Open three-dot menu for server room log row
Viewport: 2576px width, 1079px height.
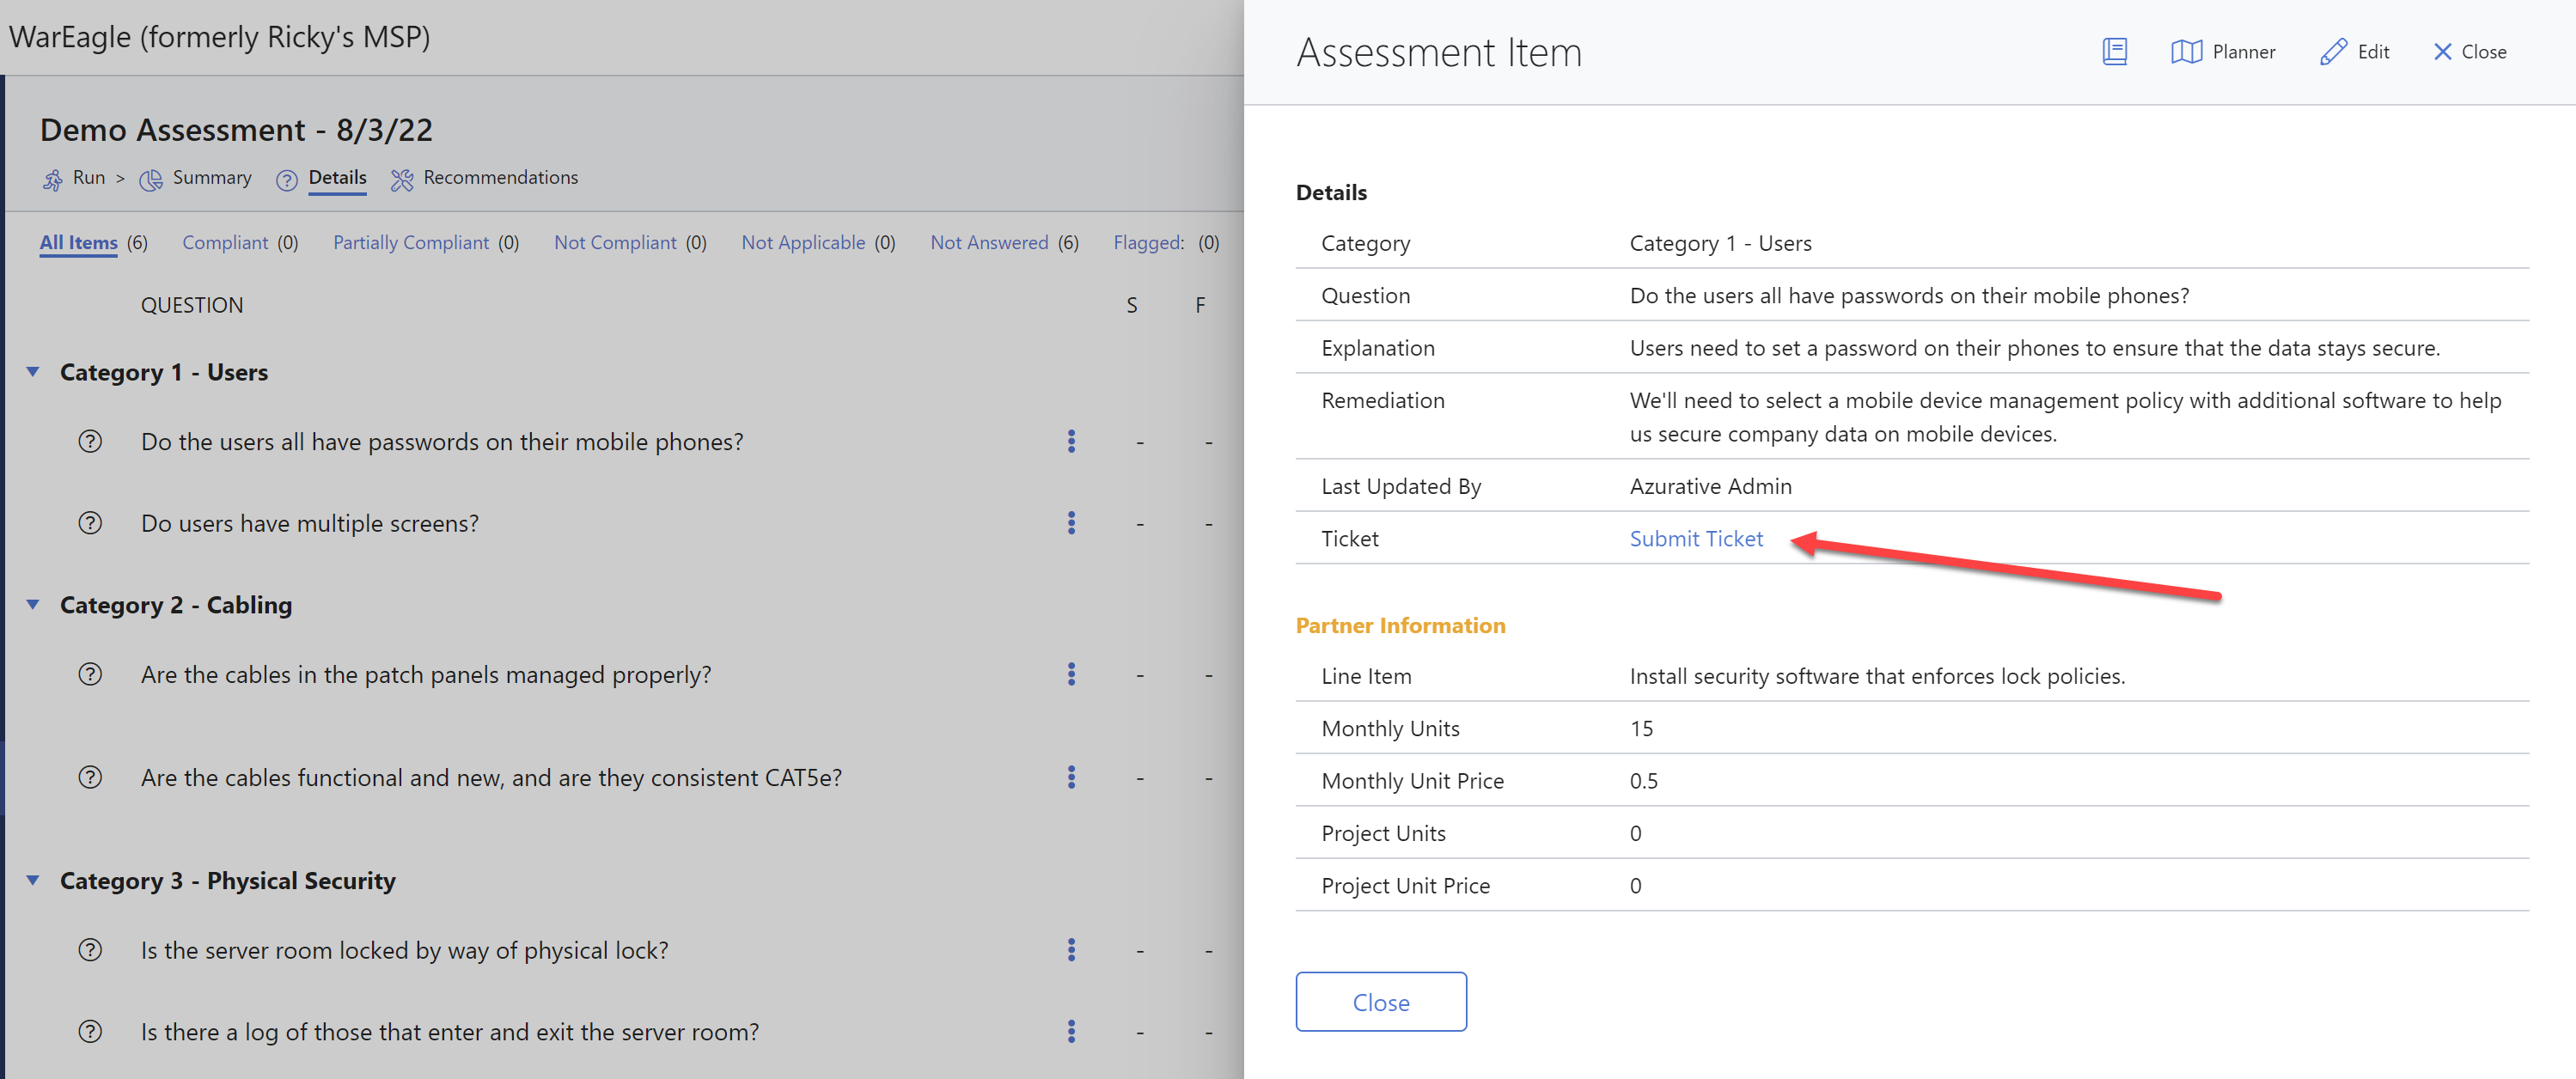click(x=1071, y=1031)
